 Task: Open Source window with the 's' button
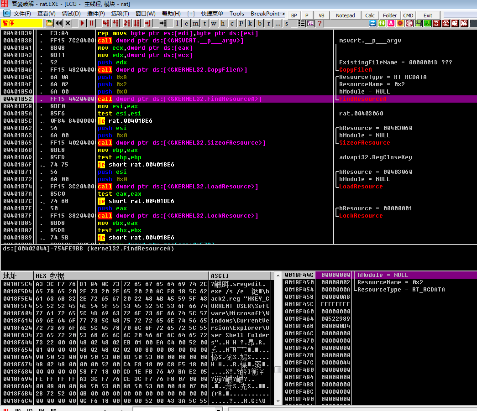click(x=287, y=23)
